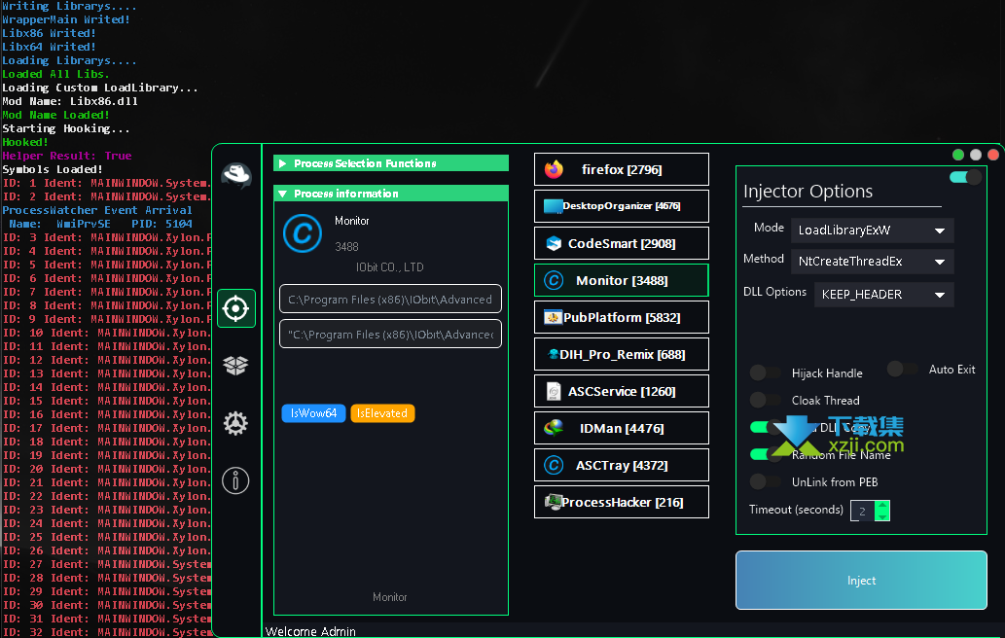This screenshot has width=1005, height=638.
Task: Click console line 'Mod Name: Libx86.dll'
Action: [x=70, y=101]
